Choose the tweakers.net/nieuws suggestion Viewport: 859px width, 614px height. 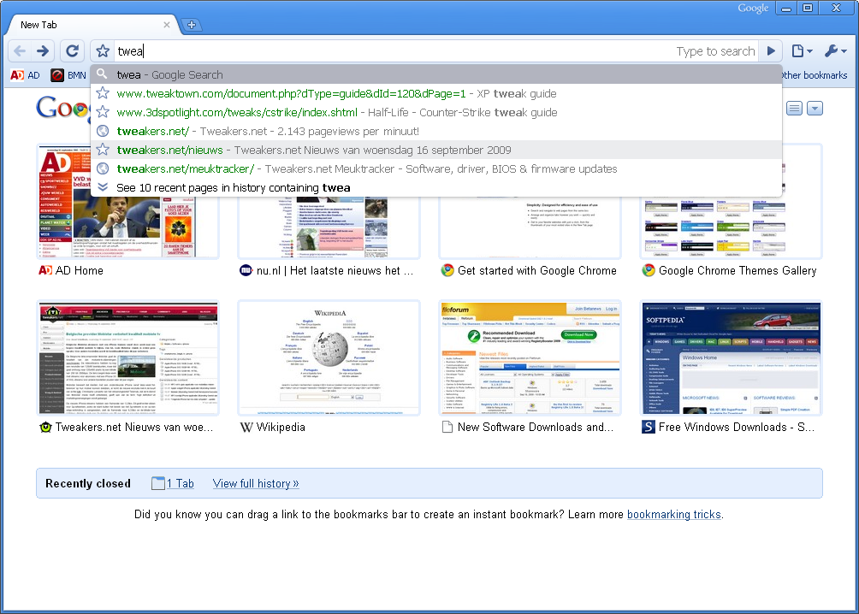[x=436, y=150]
